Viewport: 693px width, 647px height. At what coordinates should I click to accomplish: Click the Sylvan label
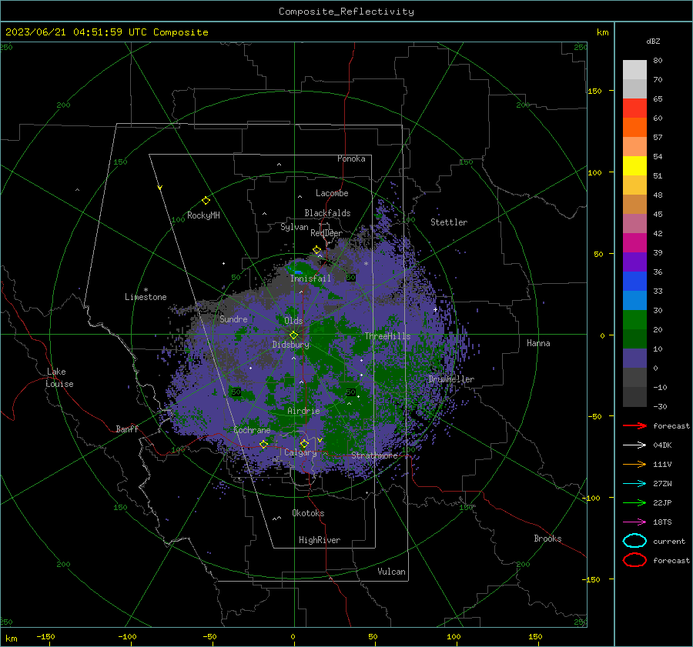294,227
